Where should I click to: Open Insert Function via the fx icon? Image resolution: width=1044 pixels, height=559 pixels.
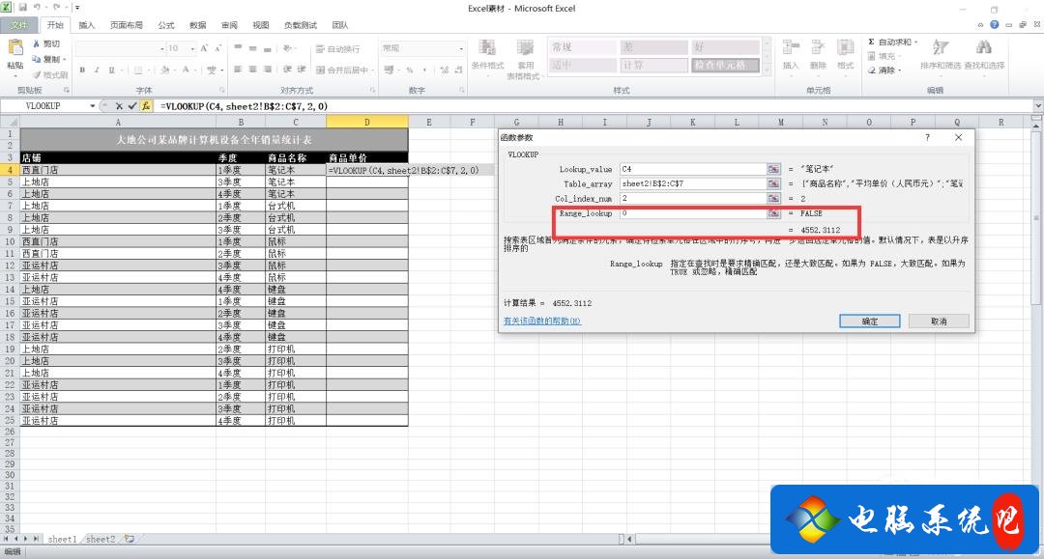point(145,105)
